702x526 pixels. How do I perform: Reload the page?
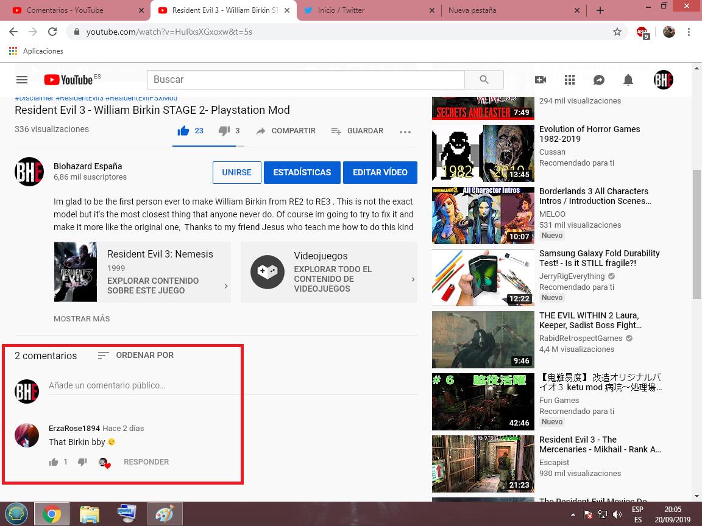52,32
